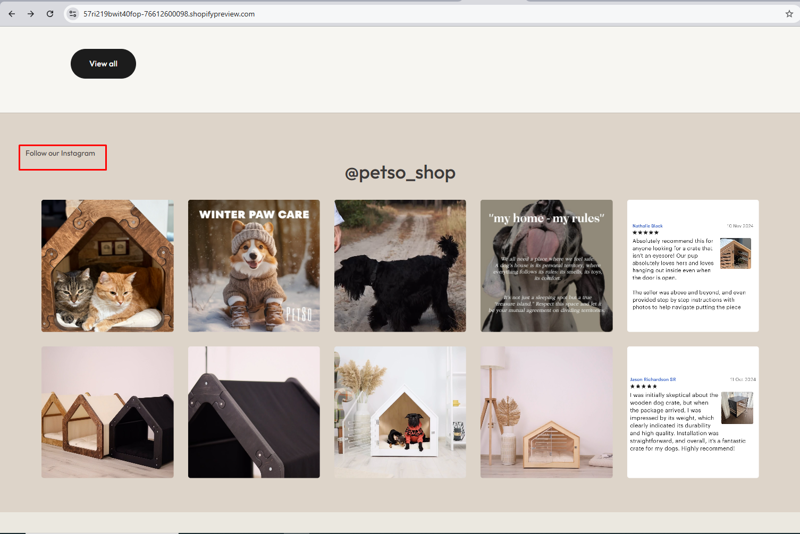The width and height of the screenshot is (800, 534).
Task: Click the 10 Nov 2024 review date
Action: 740,226
